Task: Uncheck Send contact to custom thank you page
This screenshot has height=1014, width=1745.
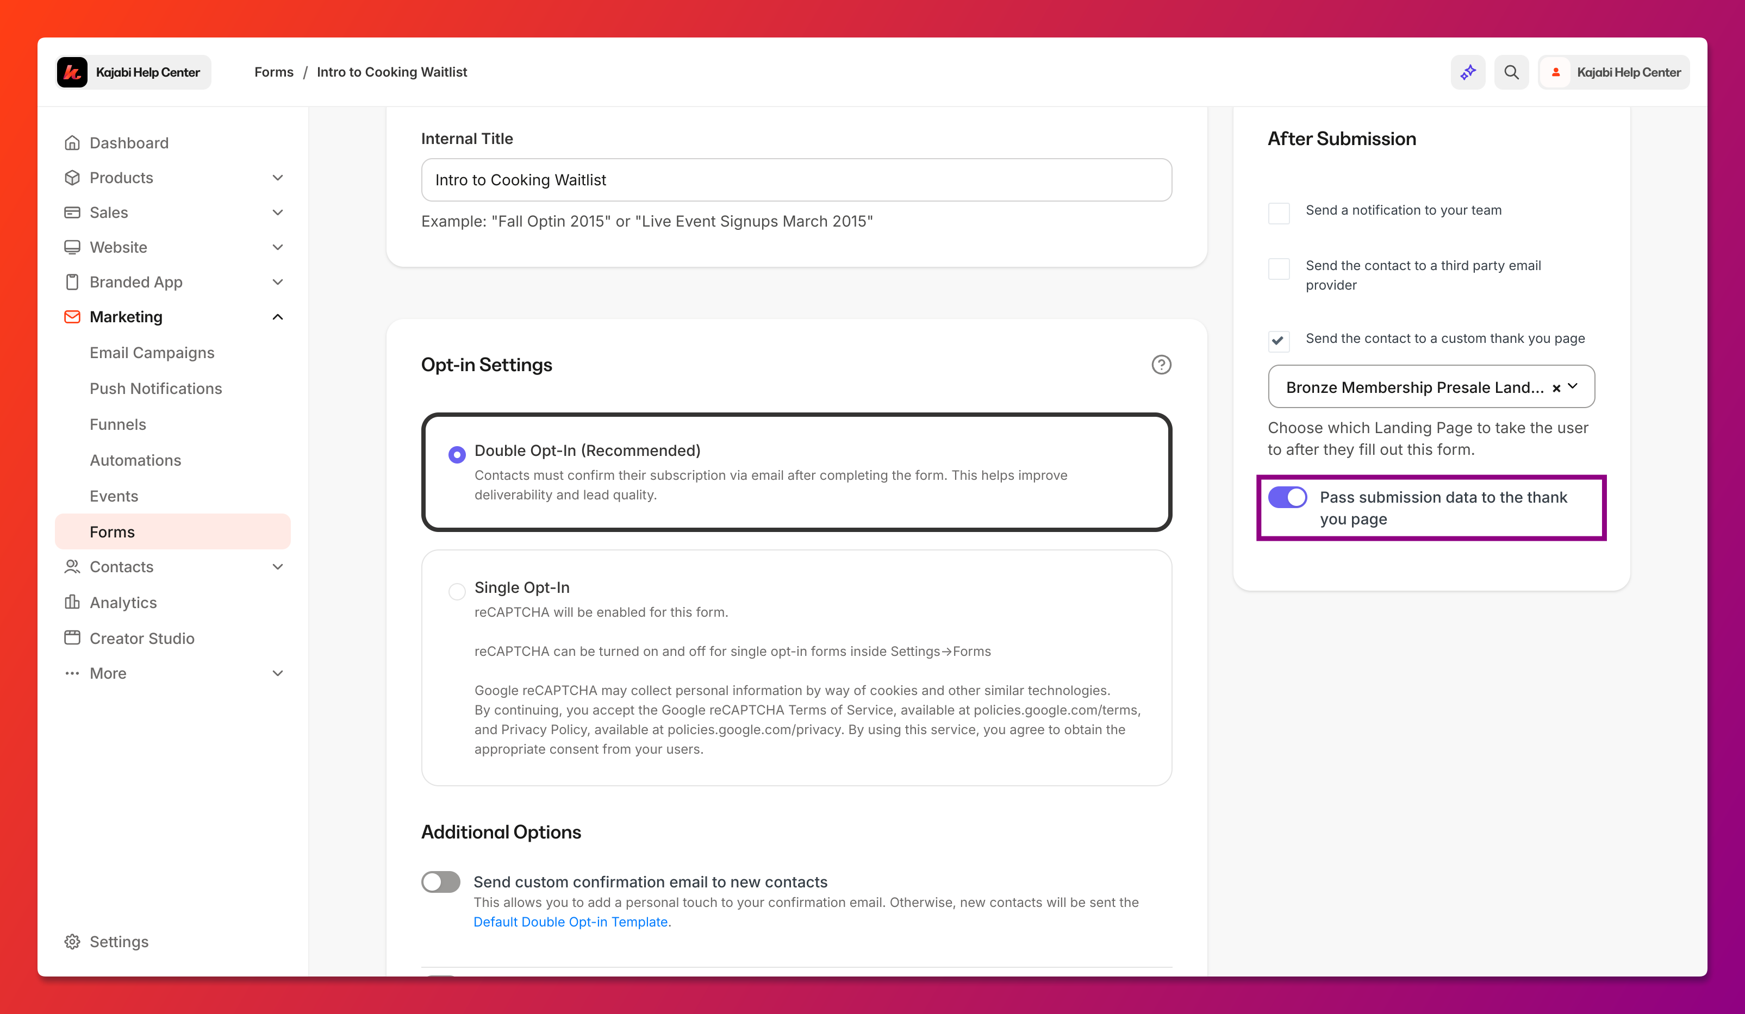Action: pos(1278,341)
